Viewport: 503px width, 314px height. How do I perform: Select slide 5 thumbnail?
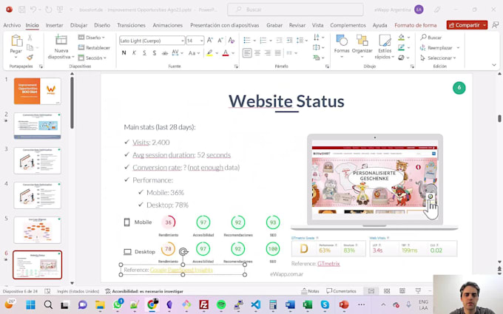[x=37, y=230]
